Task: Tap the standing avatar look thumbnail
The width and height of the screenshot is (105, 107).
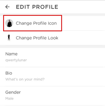Action: pyautogui.click(x=9, y=37)
